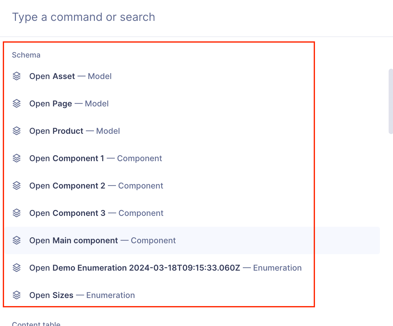393x326 pixels.
Task: Click the stack icon next to Open Page
Action: (x=17, y=103)
